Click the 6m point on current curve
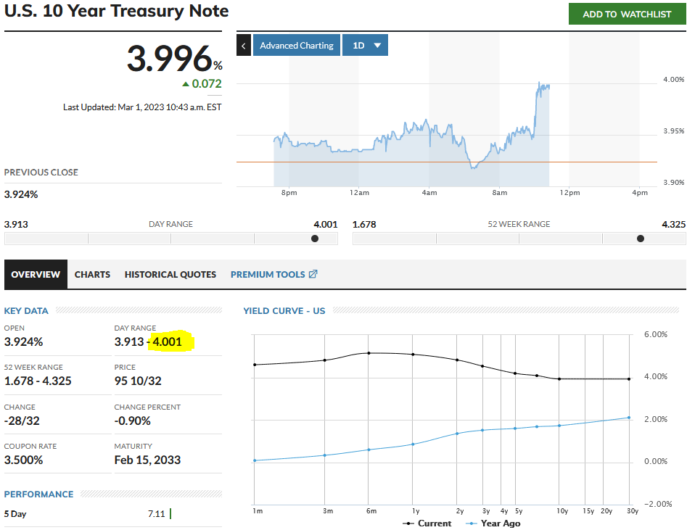 click(x=369, y=353)
